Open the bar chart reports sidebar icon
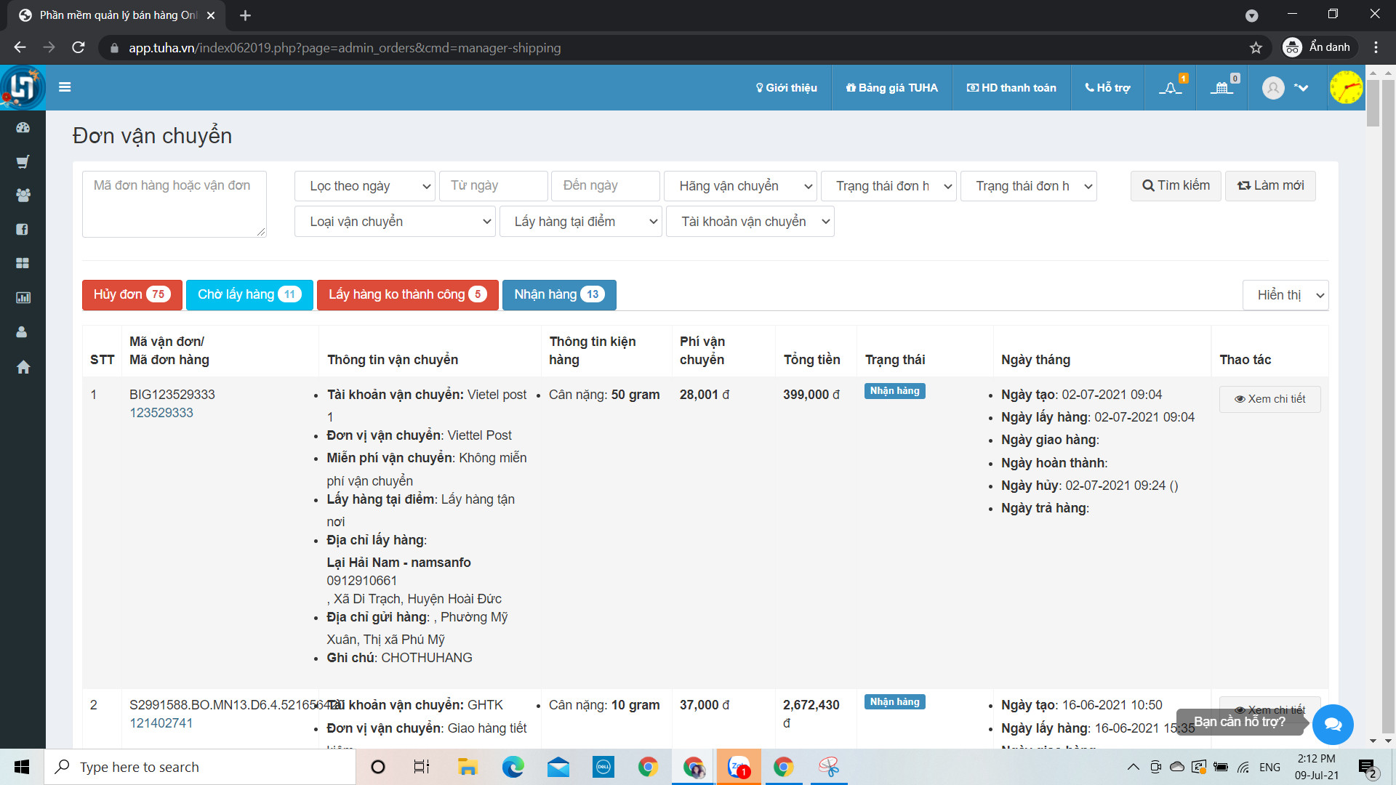The height and width of the screenshot is (785, 1396). pos(23,297)
